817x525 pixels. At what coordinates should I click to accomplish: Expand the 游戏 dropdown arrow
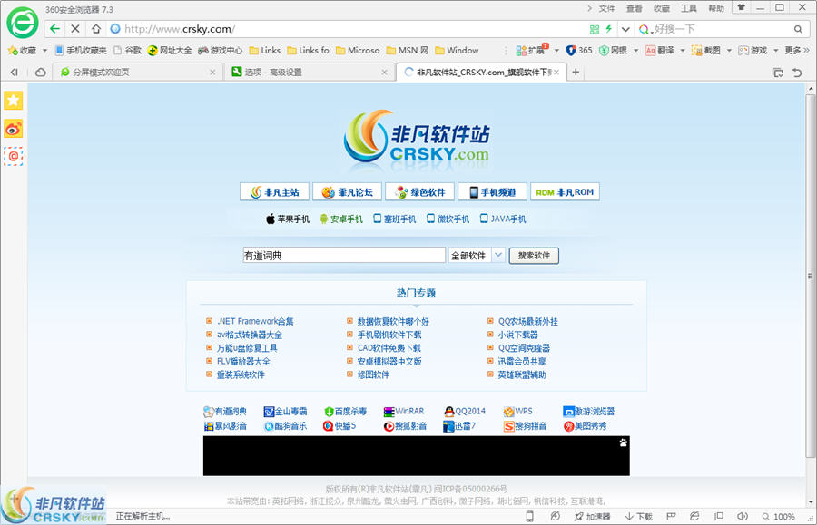(x=775, y=51)
